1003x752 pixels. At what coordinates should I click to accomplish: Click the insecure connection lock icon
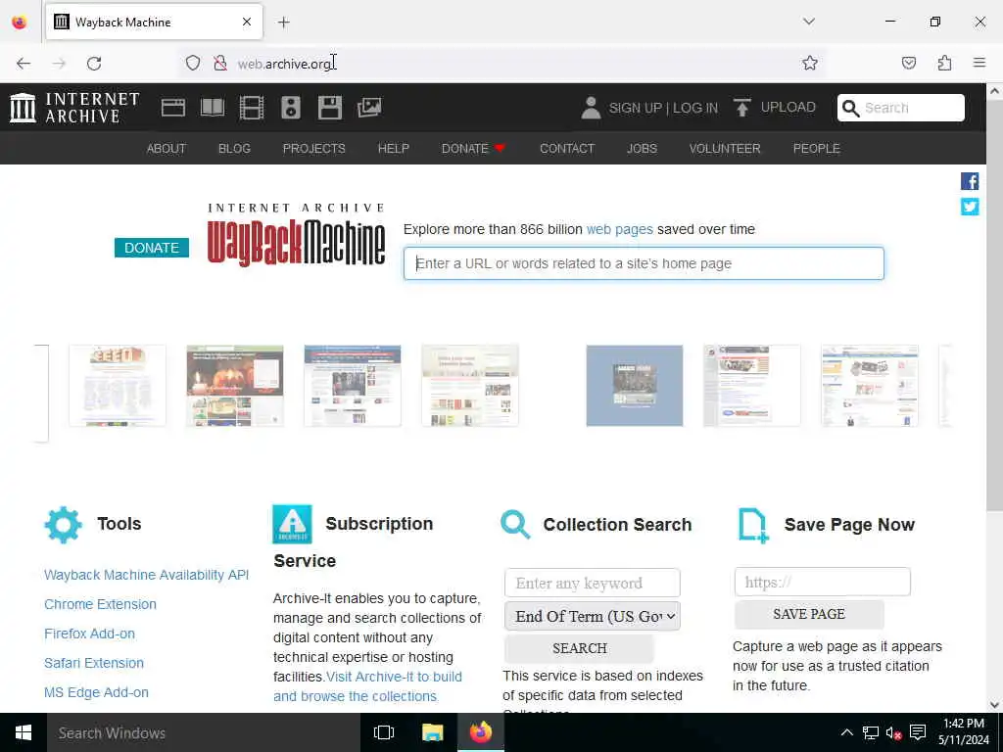coord(220,63)
